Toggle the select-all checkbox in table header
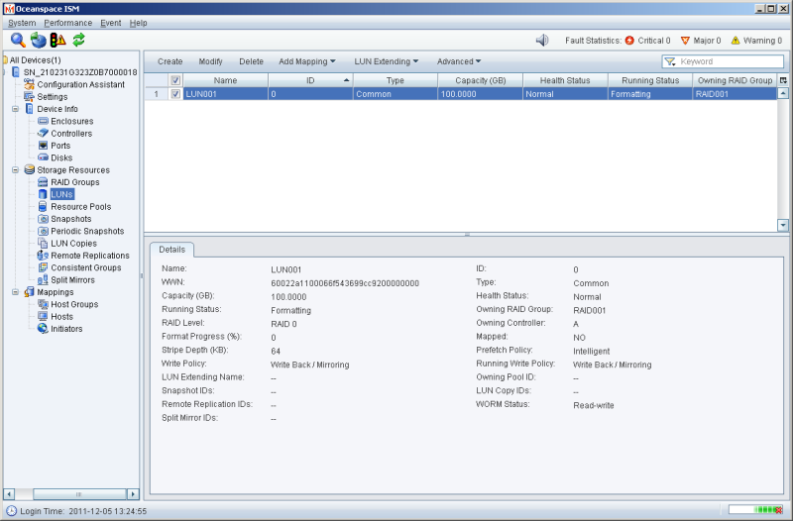Screen dimensions: 793x521 [x=175, y=80]
